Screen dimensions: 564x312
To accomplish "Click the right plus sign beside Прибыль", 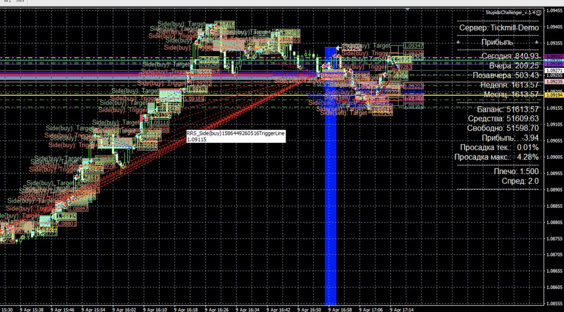I will click(536, 42).
